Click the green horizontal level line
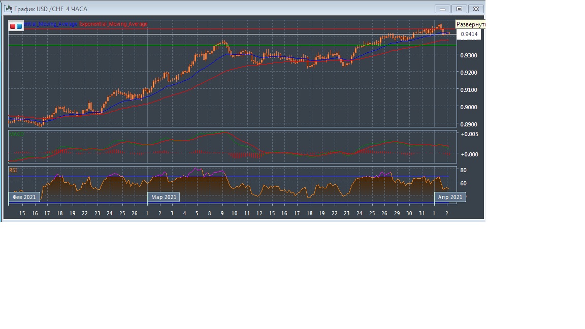The image size is (585, 329). tap(229, 45)
